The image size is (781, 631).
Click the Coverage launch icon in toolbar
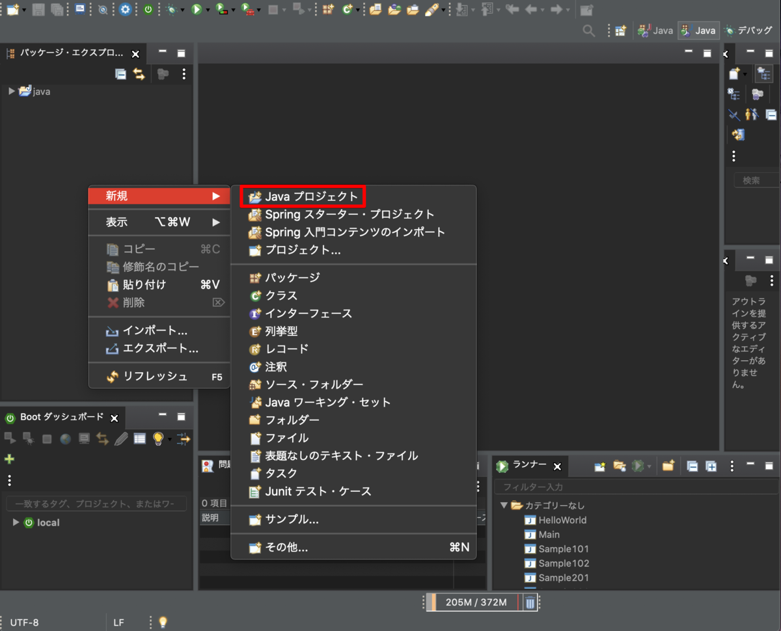tap(222, 10)
